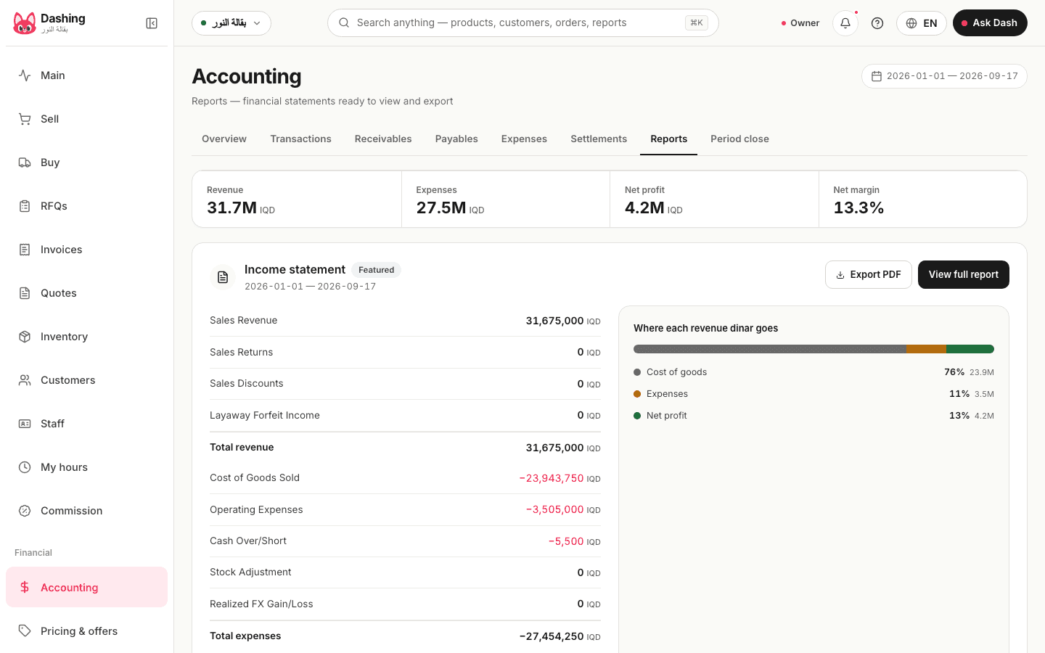Image resolution: width=1045 pixels, height=653 pixels.
Task: Click the Sell cart icon
Action: (x=25, y=119)
